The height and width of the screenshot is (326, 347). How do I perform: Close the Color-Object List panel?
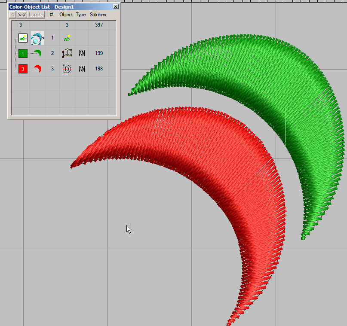point(116,7)
